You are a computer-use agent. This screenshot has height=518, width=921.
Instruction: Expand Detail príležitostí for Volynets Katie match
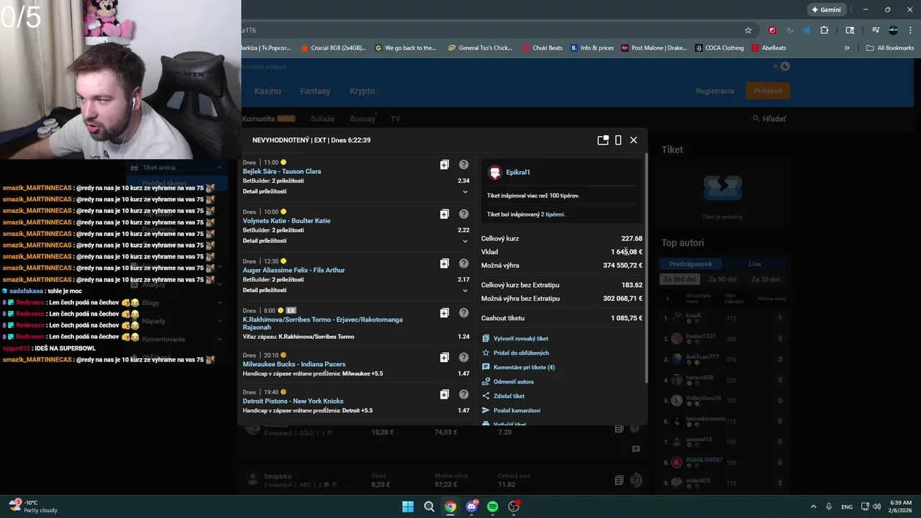tap(465, 241)
